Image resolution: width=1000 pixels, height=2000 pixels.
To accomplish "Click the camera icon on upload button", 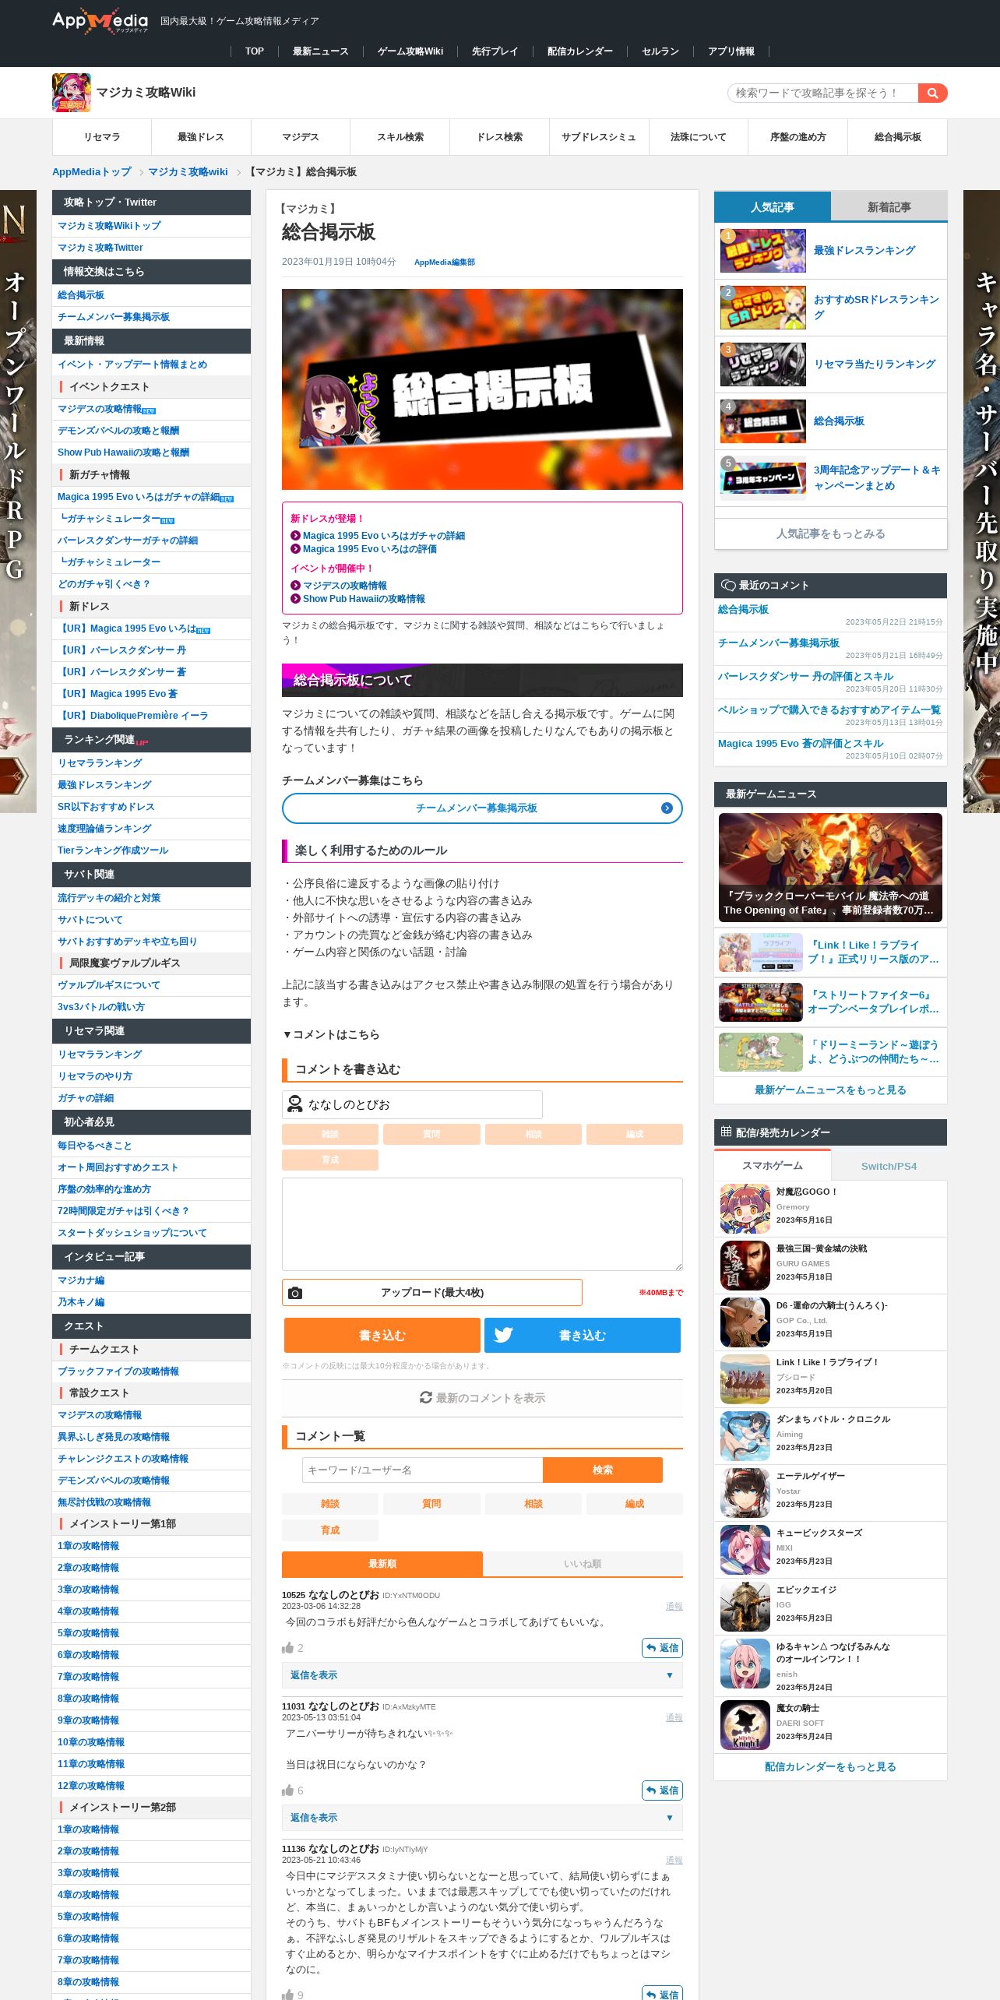I will (295, 1293).
